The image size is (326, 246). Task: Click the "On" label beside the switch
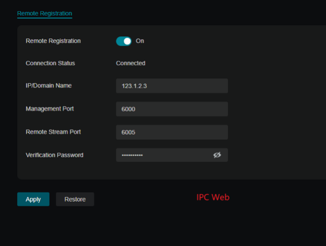click(x=140, y=41)
